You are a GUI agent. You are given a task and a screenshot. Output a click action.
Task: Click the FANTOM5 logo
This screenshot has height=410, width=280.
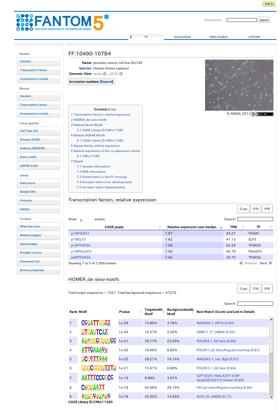63,22
